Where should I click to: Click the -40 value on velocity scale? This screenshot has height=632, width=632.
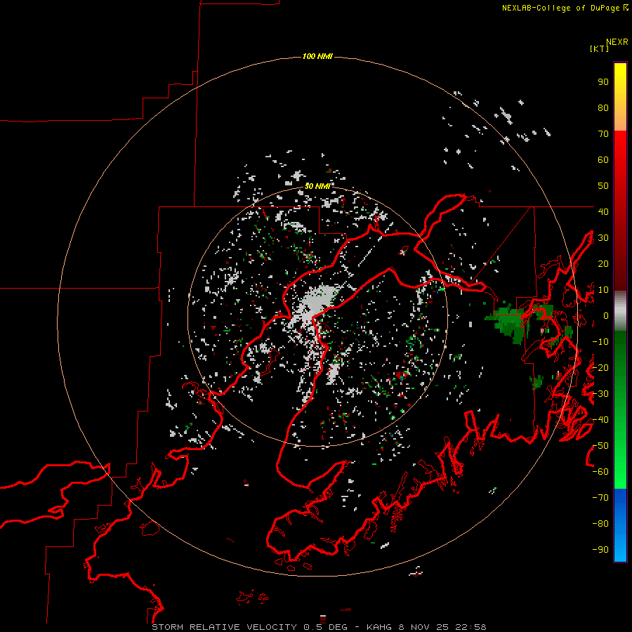click(x=600, y=420)
